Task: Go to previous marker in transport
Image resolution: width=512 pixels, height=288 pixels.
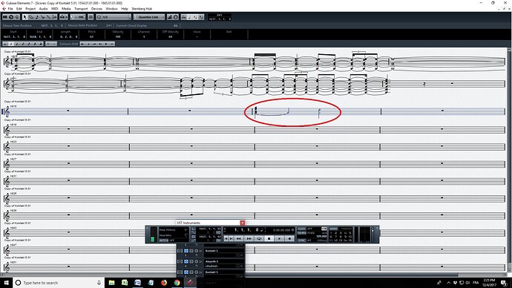Action: coord(226,238)
